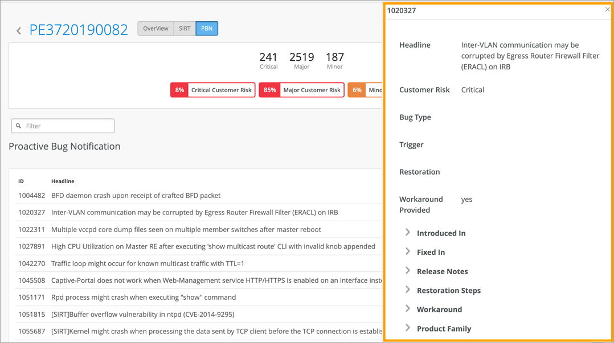This screenshot has height=343, width=614.
Task: Select the PBN tab
Action: pyautogui.click(x=207, y=28)
